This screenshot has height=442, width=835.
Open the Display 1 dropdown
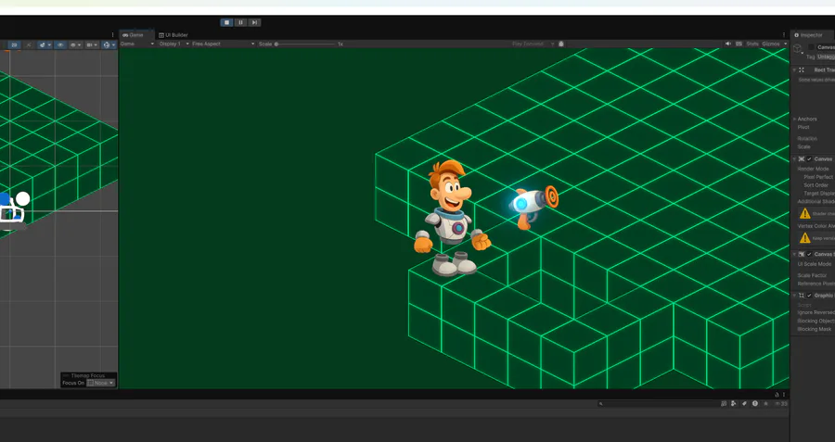[x=174, y=44]
